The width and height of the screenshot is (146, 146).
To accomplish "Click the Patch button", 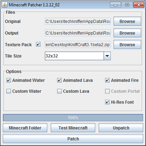I will tap(73, 139).
